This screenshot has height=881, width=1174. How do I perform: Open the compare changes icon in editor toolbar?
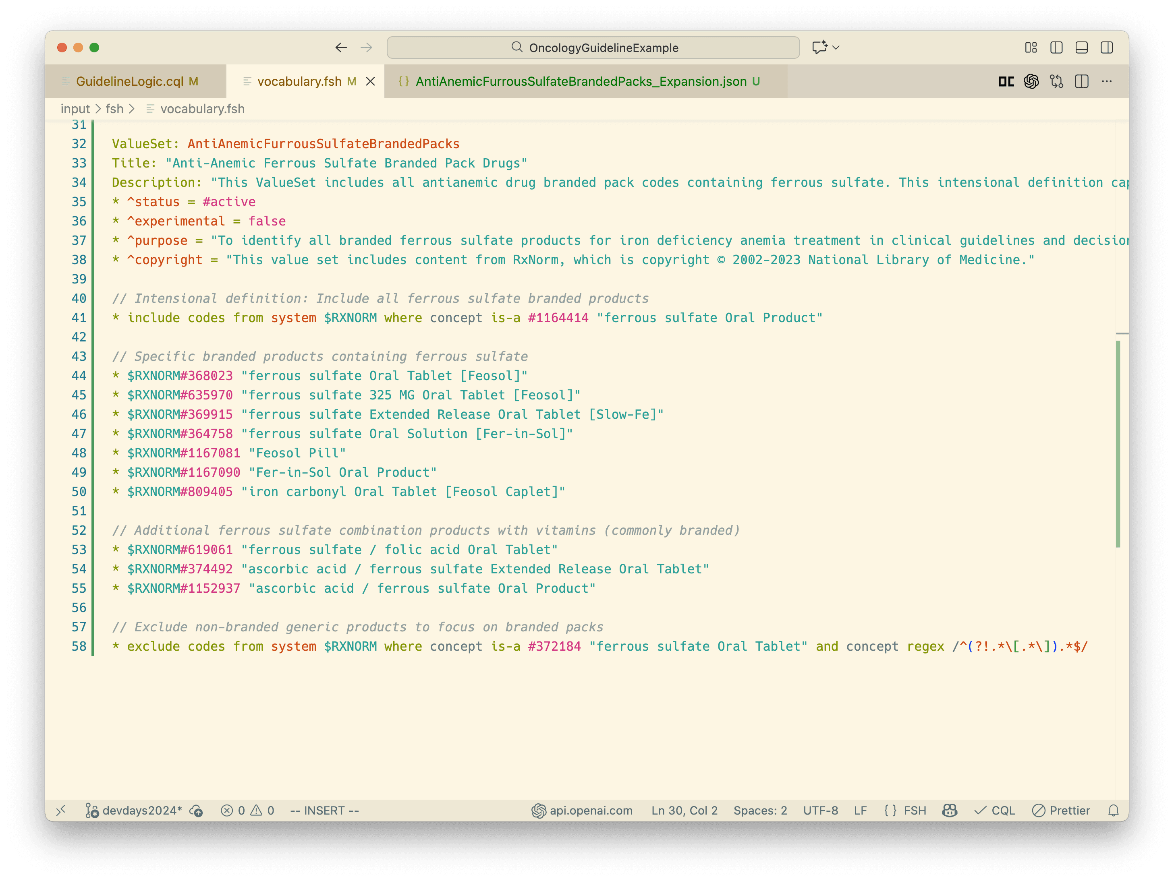1056,81
